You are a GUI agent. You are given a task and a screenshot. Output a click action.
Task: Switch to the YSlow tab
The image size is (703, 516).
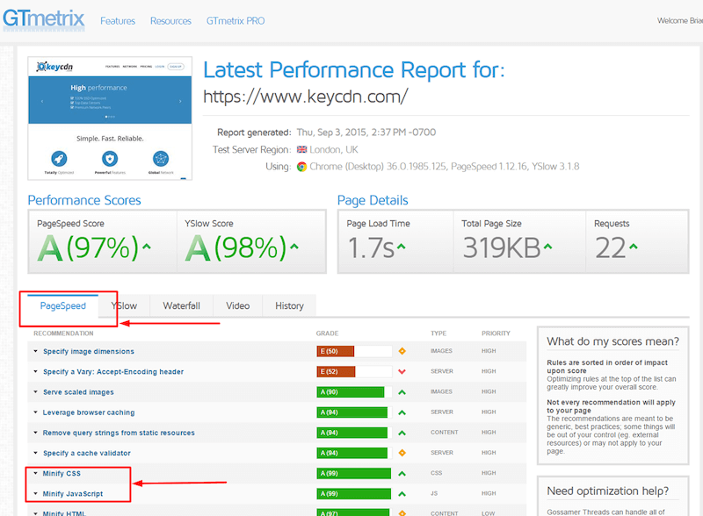(125, 306)
